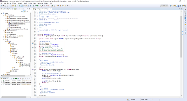The image size is (187, 101).
Task: Click the editor vertical scrollbar thumb
Action: pos(181,37)
